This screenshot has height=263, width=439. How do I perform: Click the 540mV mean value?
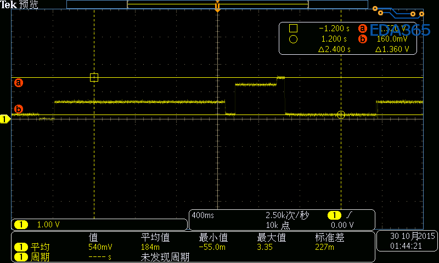[100, 247]
